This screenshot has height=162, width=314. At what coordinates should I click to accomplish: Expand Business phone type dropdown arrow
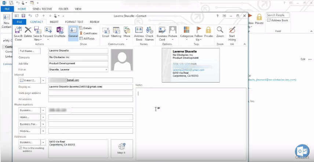coord(43,110)
